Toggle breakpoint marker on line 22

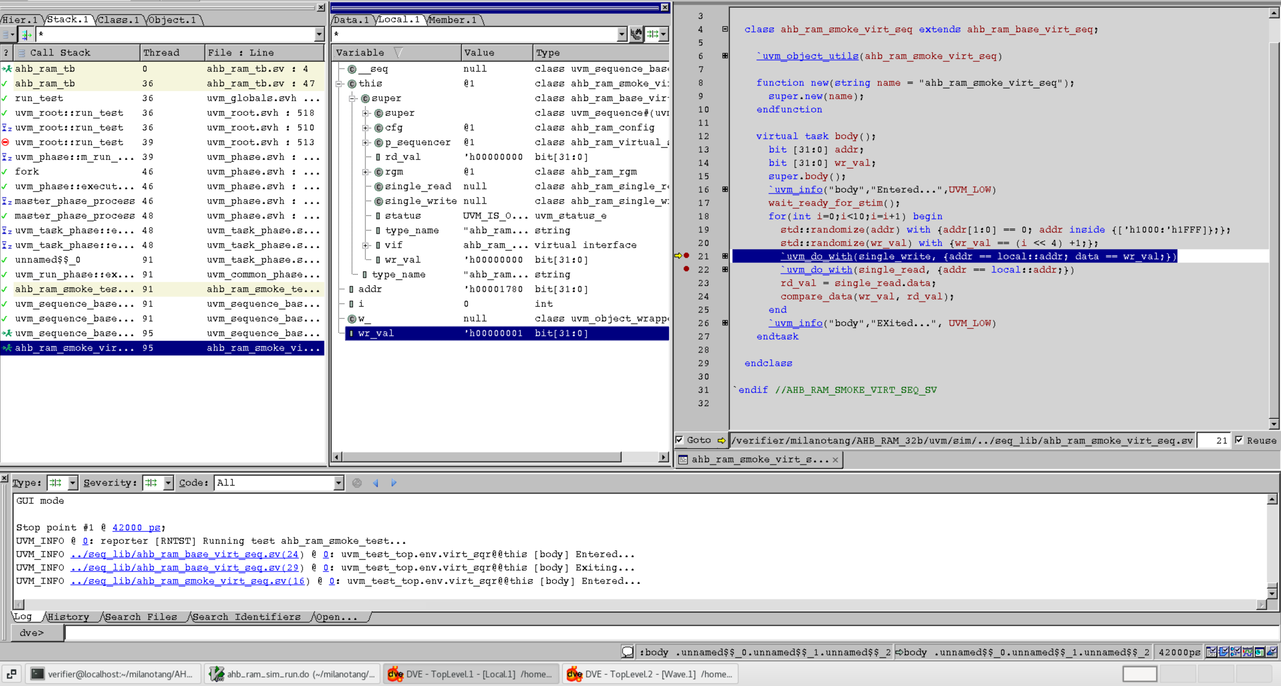point(686,269)
